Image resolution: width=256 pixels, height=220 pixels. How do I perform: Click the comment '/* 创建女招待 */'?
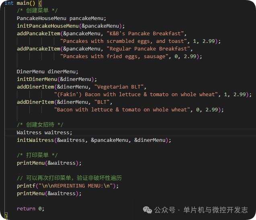(x=40, y=125)
